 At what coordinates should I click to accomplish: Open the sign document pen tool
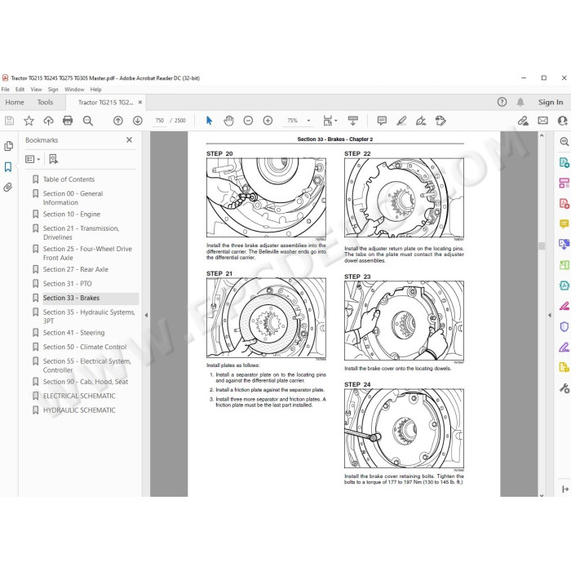click(421, 121)
